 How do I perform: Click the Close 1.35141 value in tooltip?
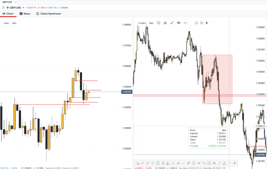coord(221,143)
